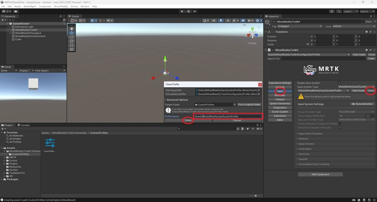Click the favorites star icon in Project

[x=252, y=129]
